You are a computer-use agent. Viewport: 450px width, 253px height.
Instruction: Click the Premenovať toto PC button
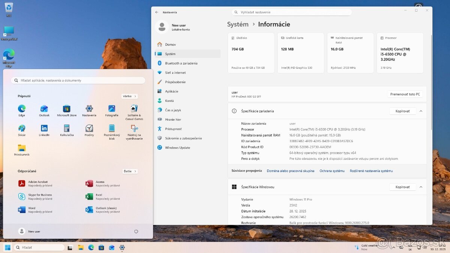tap(405, 94)
